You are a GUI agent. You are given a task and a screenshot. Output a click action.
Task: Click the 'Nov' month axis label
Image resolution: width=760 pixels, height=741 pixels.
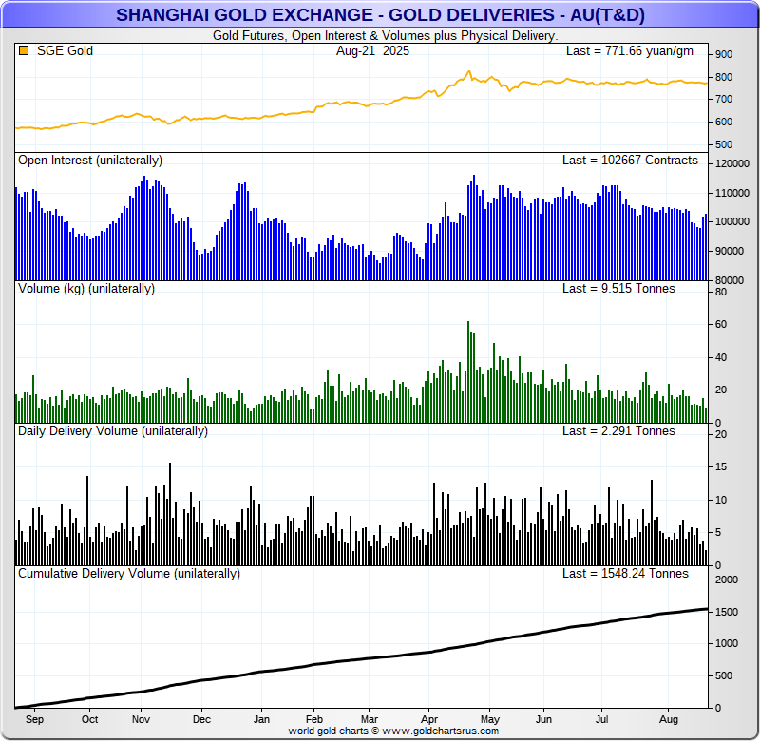click(141, 719)
